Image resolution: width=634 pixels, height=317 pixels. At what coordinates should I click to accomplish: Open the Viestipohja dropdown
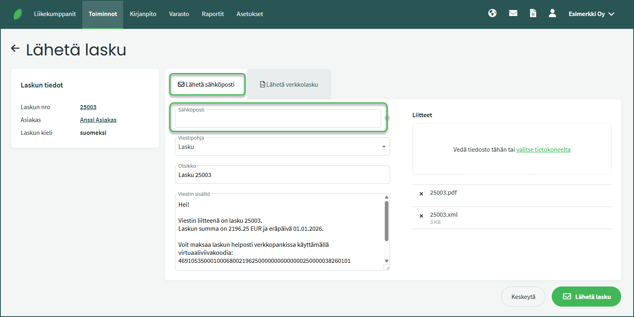point(282,147)
